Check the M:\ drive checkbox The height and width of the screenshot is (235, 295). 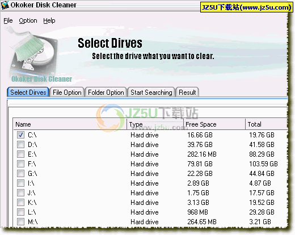click(20, 222)
